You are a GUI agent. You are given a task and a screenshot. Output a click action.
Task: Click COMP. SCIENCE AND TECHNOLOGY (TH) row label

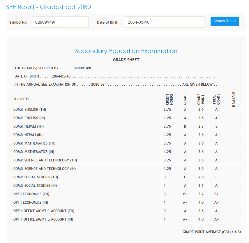click(45, 160)
